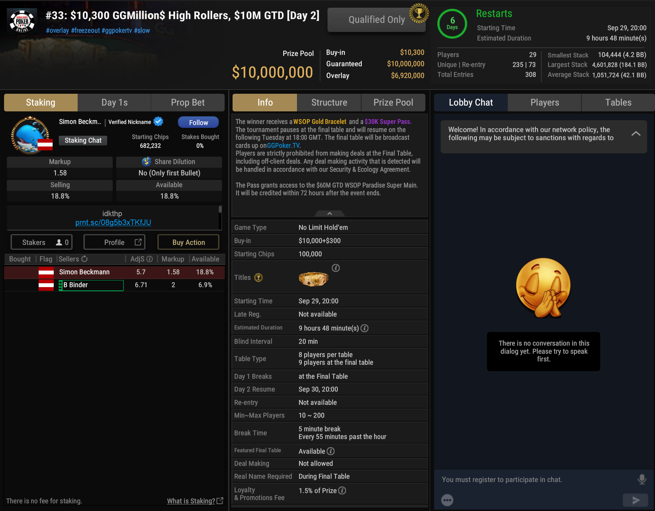Click the praying emoji image in chat
The height and width of the screenshot is (511, 655).
point(544,288)
